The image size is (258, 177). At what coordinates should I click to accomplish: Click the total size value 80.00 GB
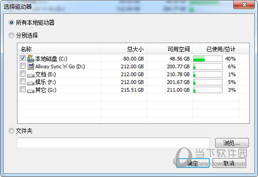[x=133, y=59]
